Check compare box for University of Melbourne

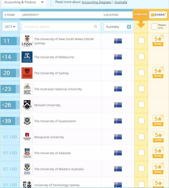point(141,57)
